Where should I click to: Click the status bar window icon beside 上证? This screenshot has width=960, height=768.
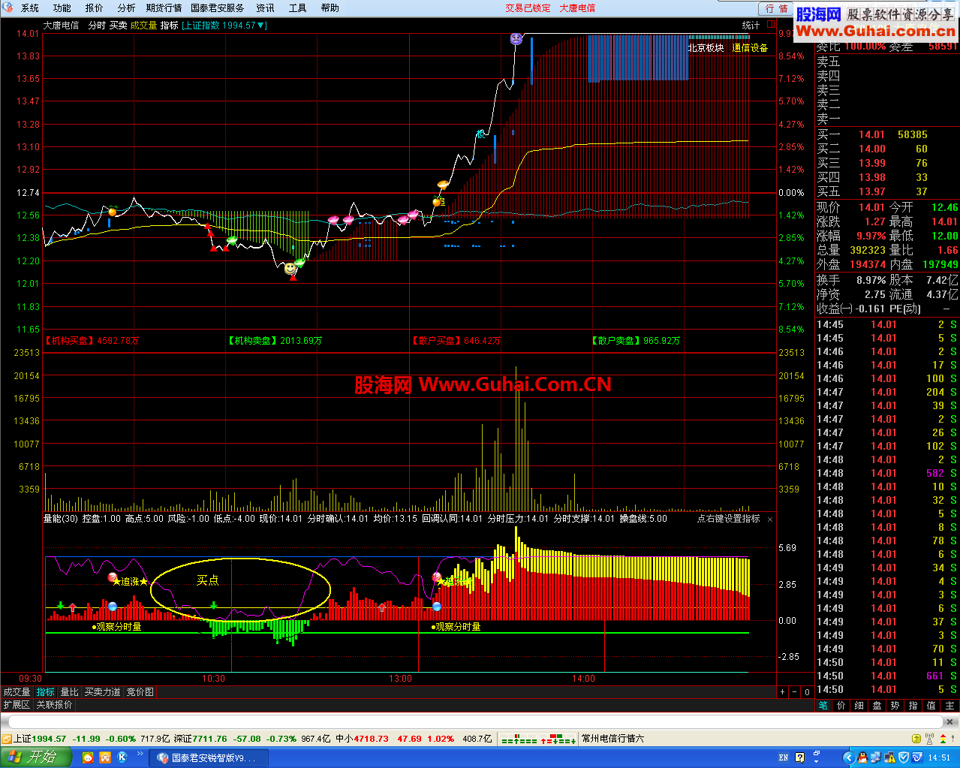click(7, 739)
